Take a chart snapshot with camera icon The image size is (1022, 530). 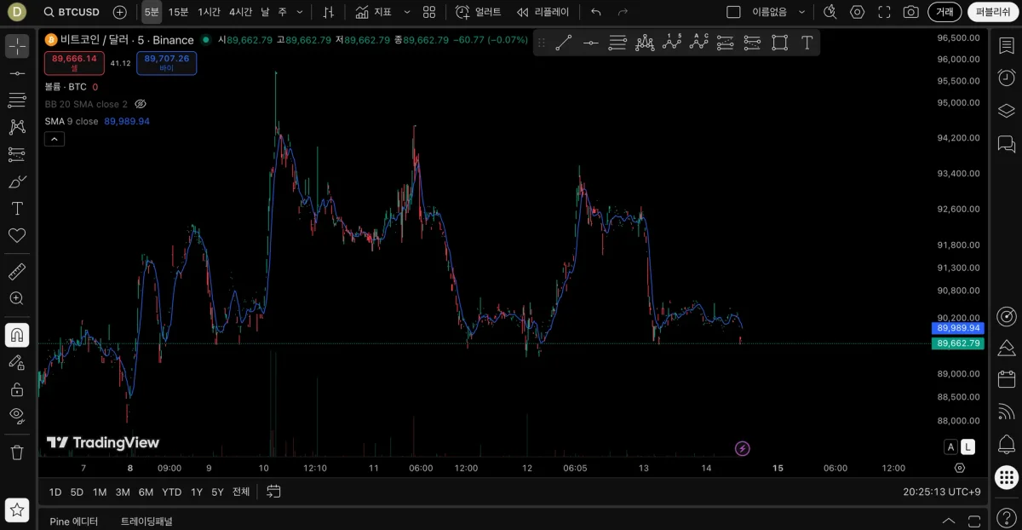click(x=911, y=12)
